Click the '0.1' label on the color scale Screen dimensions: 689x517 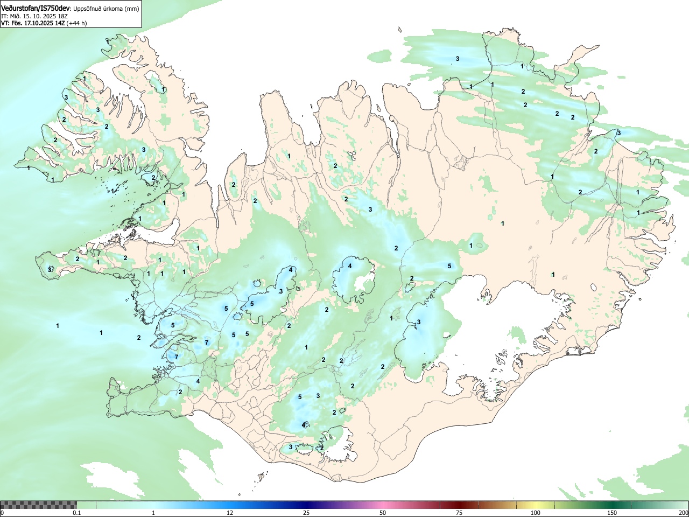tap(76, 513)
